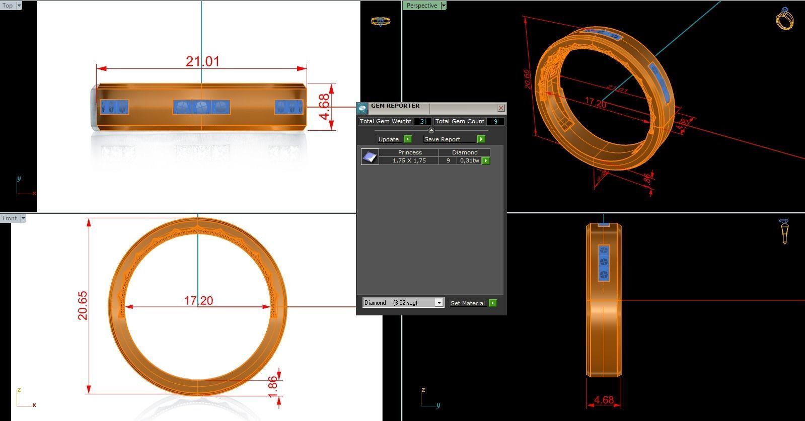805x421 pixels.
Task: Click the Princess cut cell
Action: point(410,152)
